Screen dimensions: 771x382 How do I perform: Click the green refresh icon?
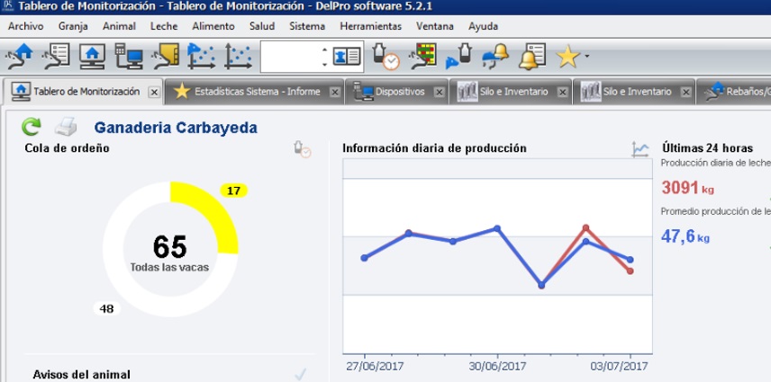pos(32,128)
